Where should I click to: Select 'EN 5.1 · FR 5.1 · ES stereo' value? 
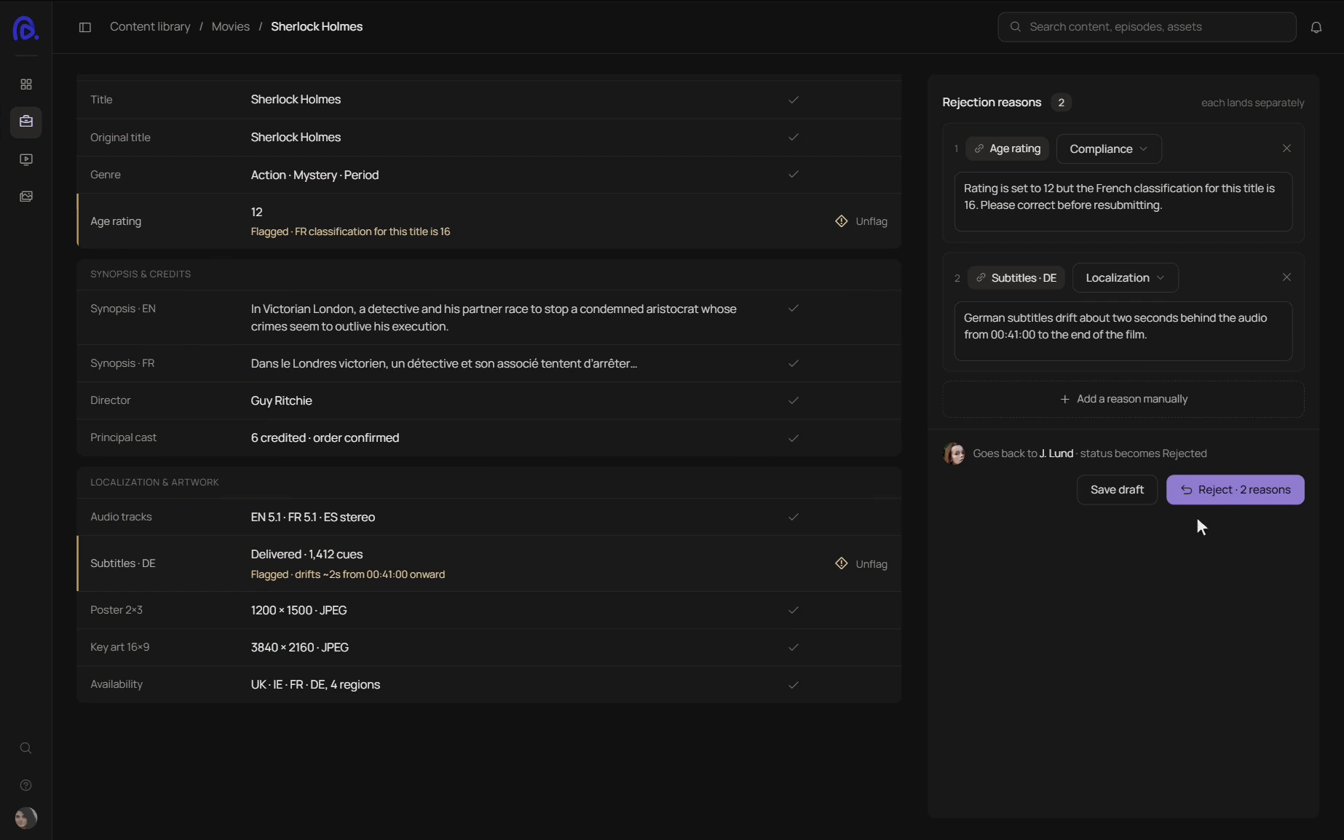point(313,518)
